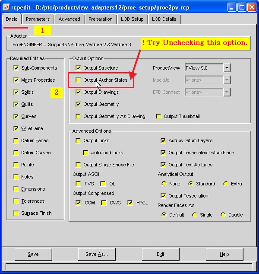Click the Save As... button
Screen dimensions: 259x274
(x=97, y=254)
